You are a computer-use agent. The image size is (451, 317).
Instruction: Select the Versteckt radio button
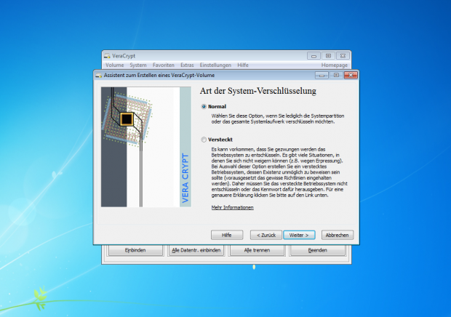tap(204, 140)
